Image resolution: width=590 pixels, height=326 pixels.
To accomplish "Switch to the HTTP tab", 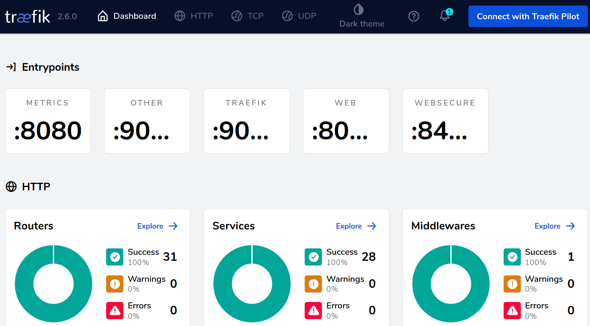I will [x=194, y=16].
